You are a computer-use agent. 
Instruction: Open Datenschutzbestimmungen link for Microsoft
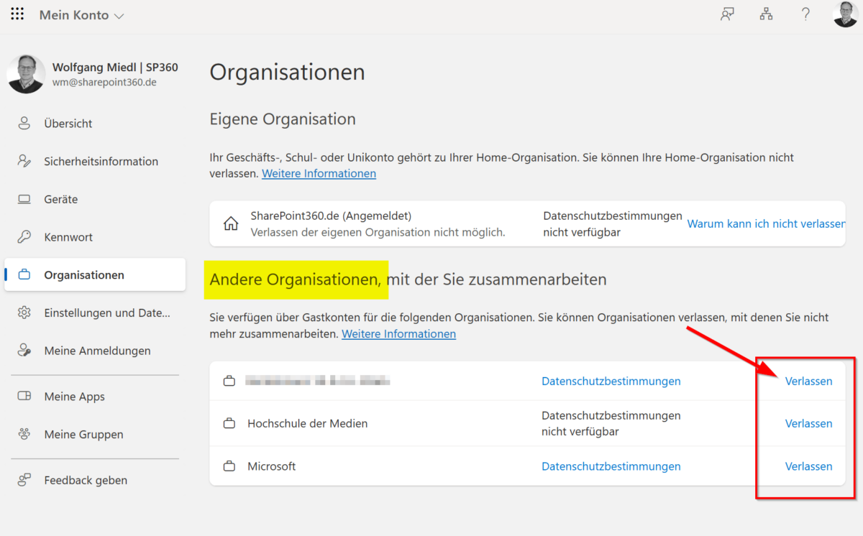click(x=611, y=466)
